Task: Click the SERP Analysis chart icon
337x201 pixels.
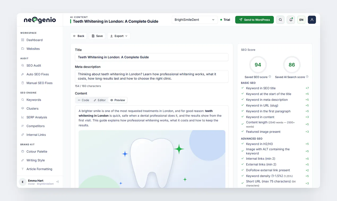Action: [x=23, y=117]
